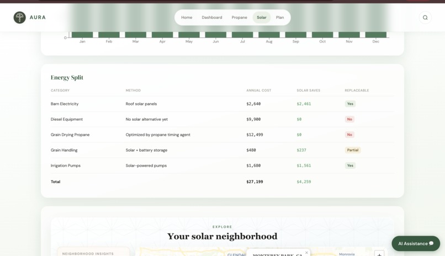
Task: Click the REPLACEABLE column header
Action: point(357,90)
